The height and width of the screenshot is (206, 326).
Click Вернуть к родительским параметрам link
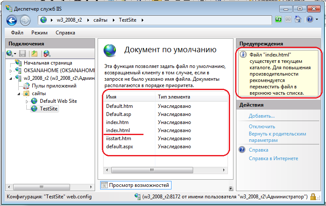277,137
